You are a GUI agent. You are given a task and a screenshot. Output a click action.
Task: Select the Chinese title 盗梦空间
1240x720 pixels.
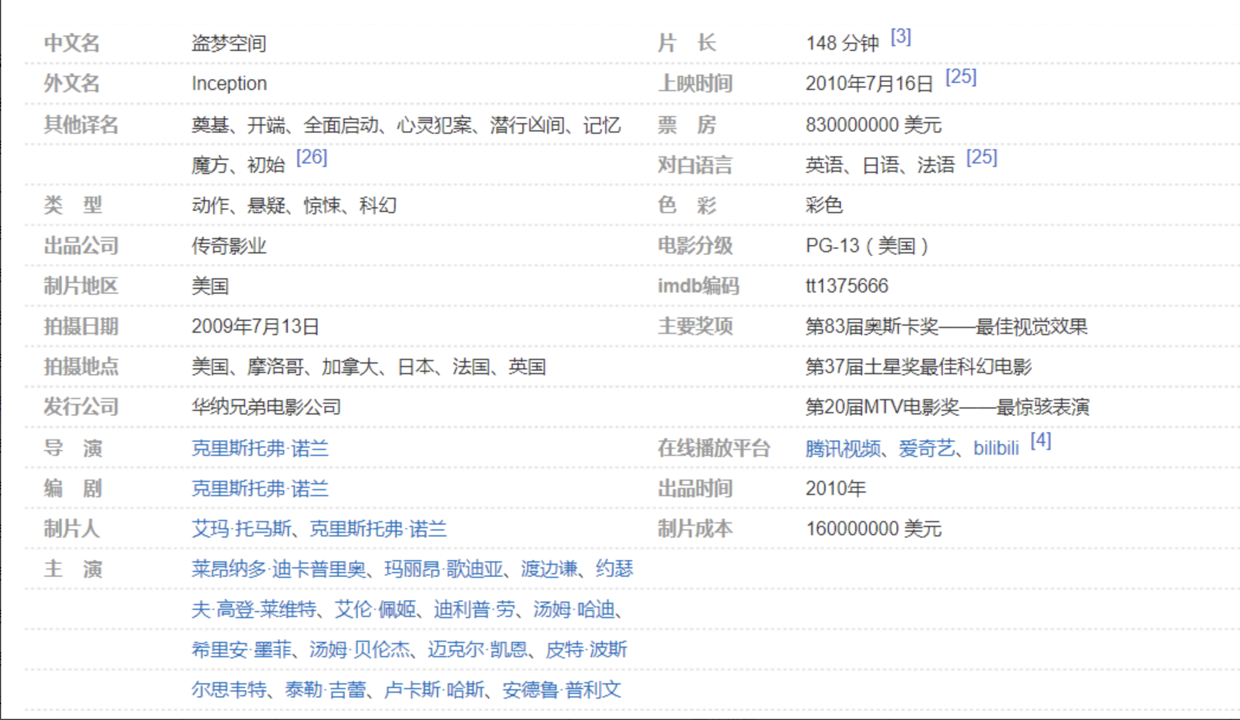(229, 43)
